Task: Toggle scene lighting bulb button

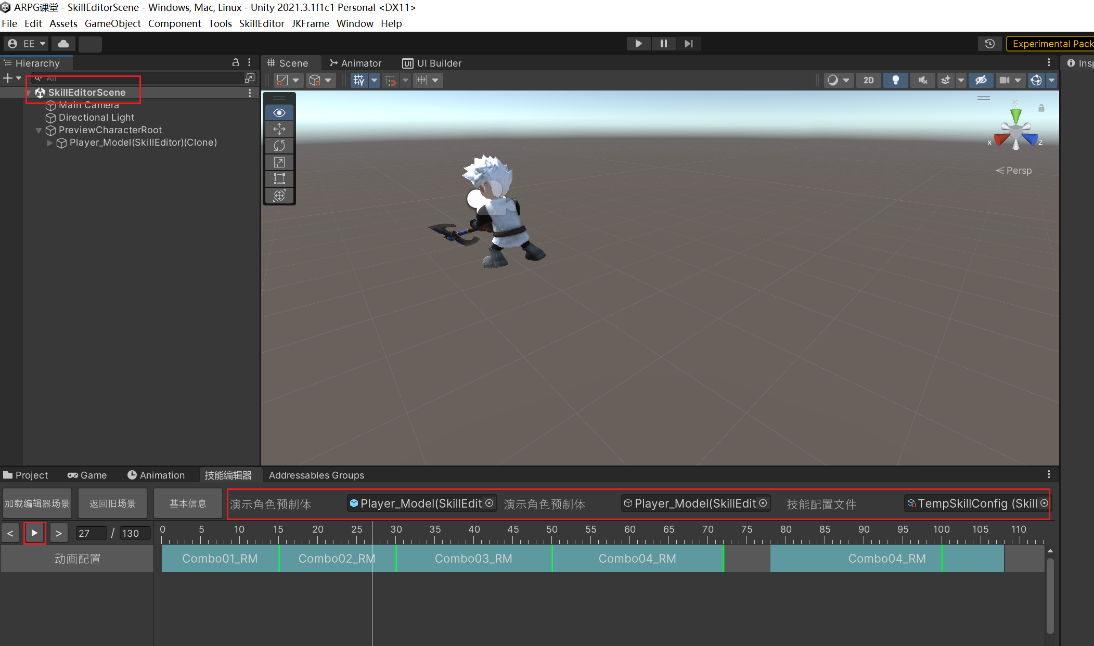Action: [896, 80]
